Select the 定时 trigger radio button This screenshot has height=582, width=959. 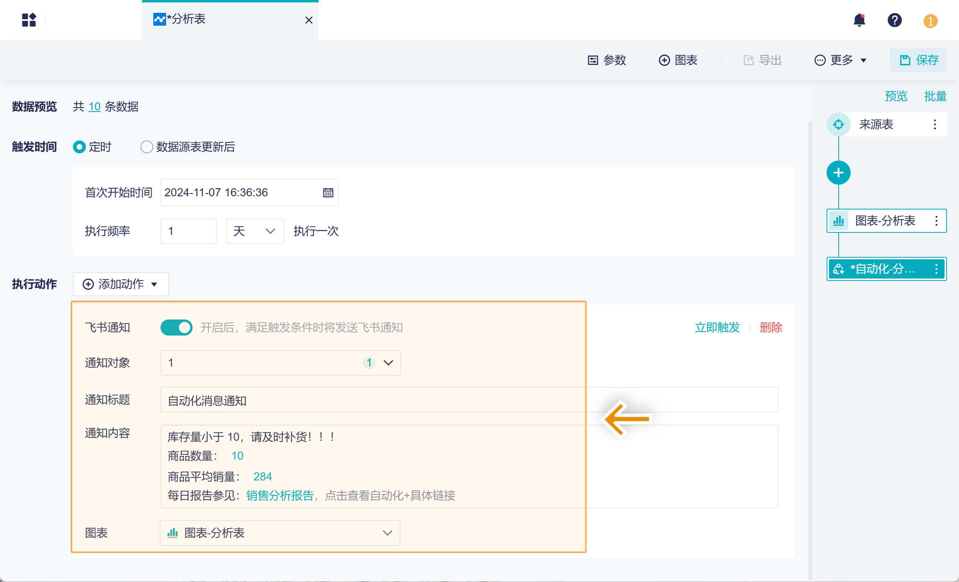(x=79, y=147)
